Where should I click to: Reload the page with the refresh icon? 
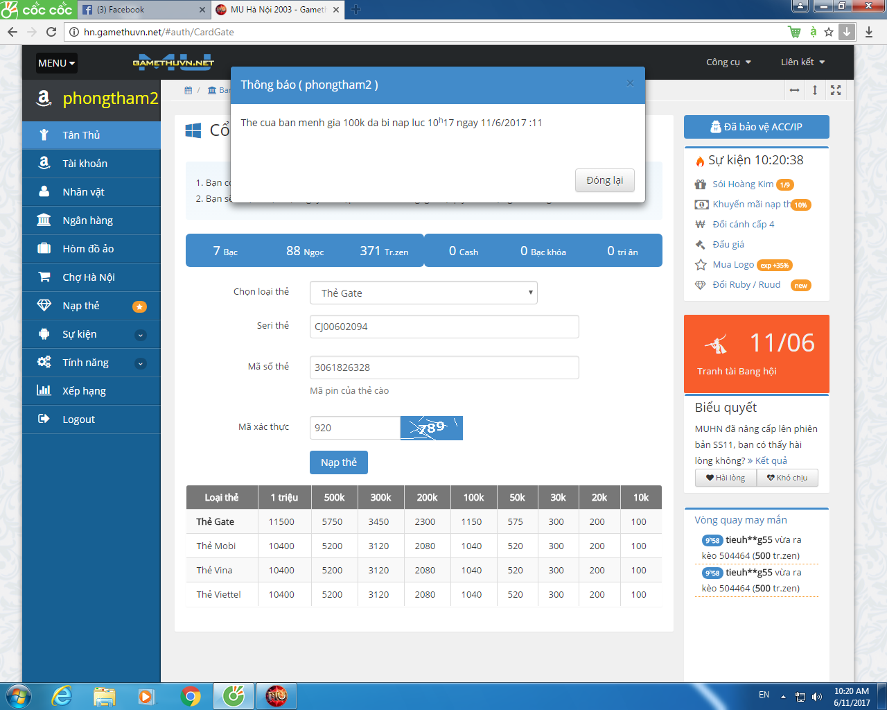[51, 32]
